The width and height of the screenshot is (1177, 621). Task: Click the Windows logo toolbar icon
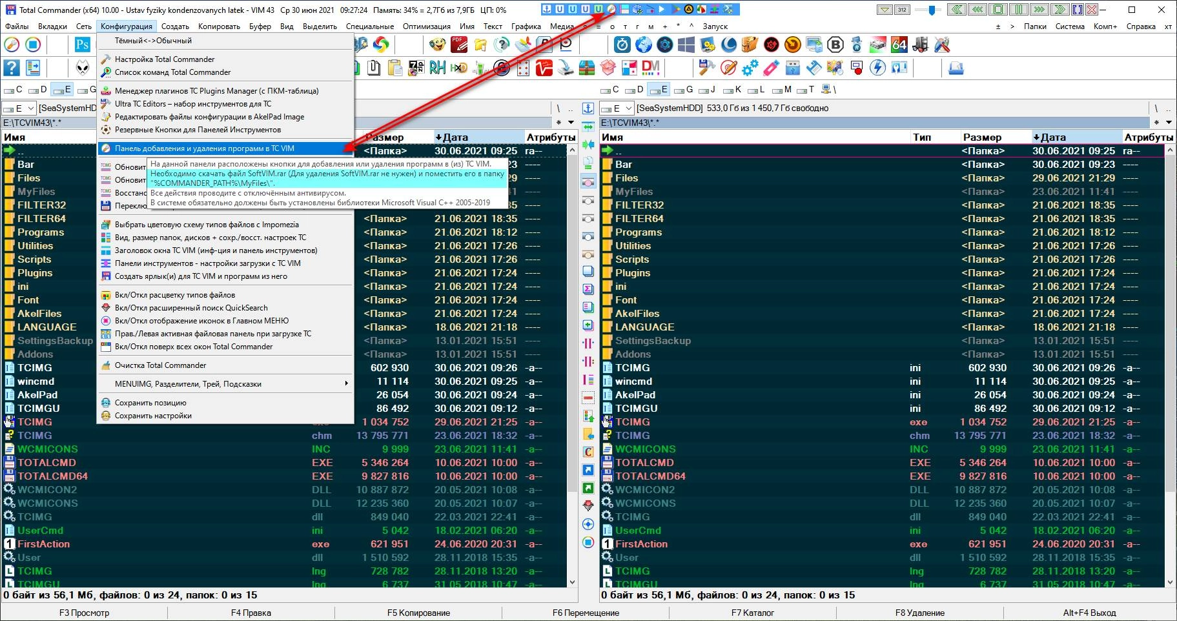point(686,45)
